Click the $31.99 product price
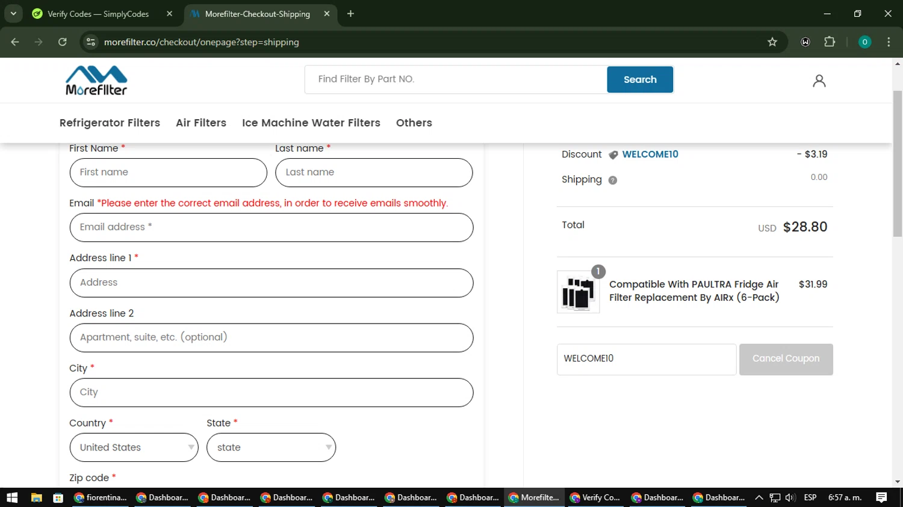This screenshot has height=507, width=903. click(x=813, y=284)
